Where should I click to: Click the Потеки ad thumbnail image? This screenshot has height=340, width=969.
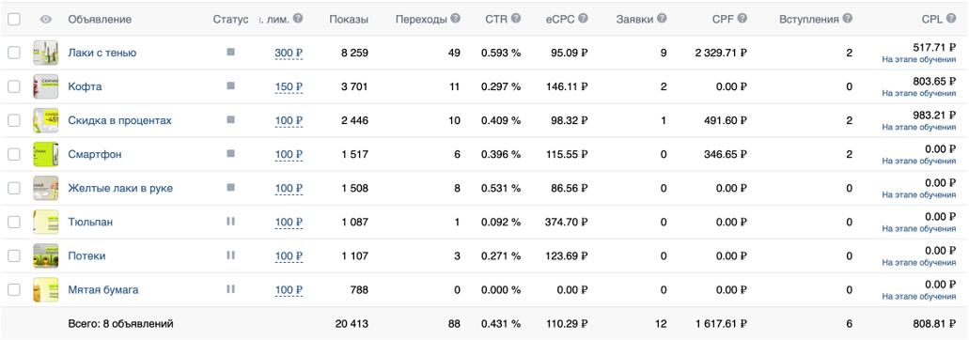tap(46, 255)
